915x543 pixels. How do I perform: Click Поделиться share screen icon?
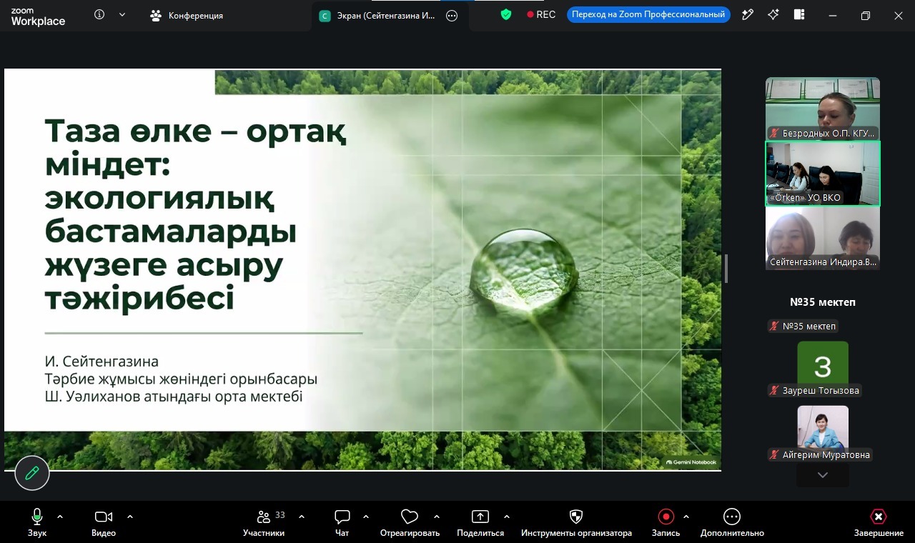tap(480, 523)
